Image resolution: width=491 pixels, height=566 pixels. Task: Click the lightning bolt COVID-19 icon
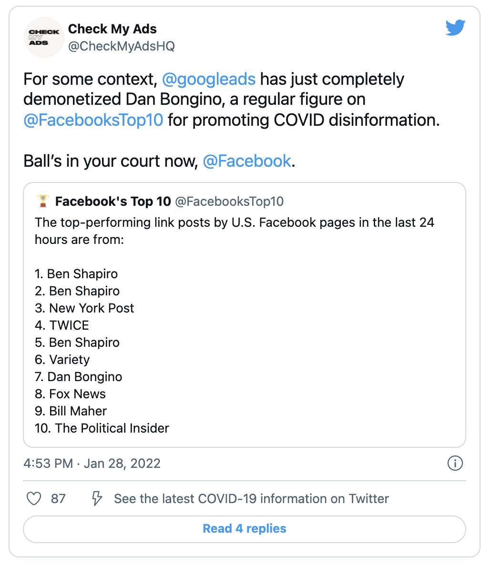point(97,498)
